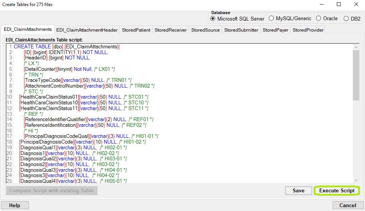The image size is (365, 211).
Task: Open the StoredSubmitter tab
Action: (x=241, y=30)
